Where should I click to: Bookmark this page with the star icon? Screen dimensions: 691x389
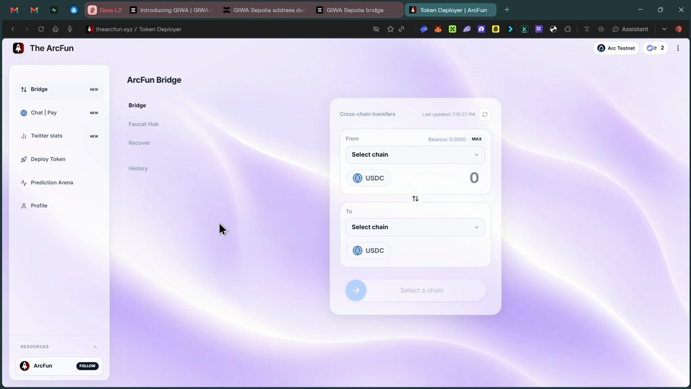[390, 29]
